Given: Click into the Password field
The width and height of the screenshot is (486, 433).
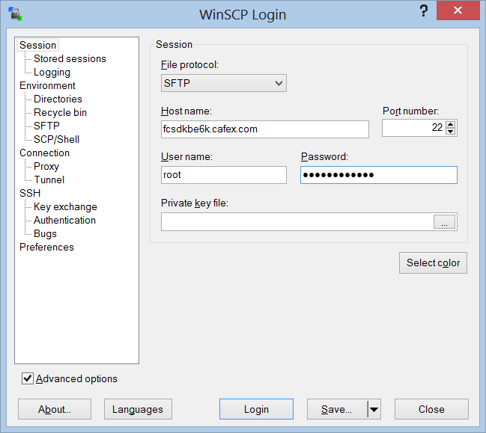Looking at the screenshot, I should (379, 175).
